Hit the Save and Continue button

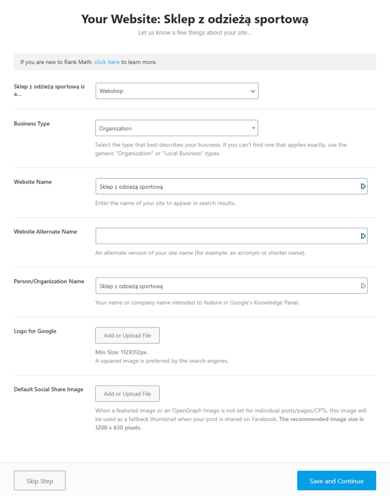tap(336, 481)
